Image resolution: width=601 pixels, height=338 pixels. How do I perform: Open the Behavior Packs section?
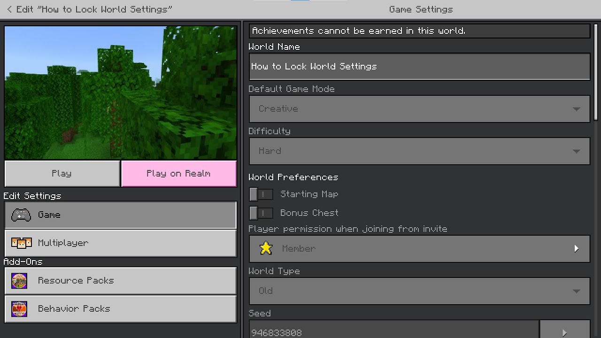tap(121, 309)
